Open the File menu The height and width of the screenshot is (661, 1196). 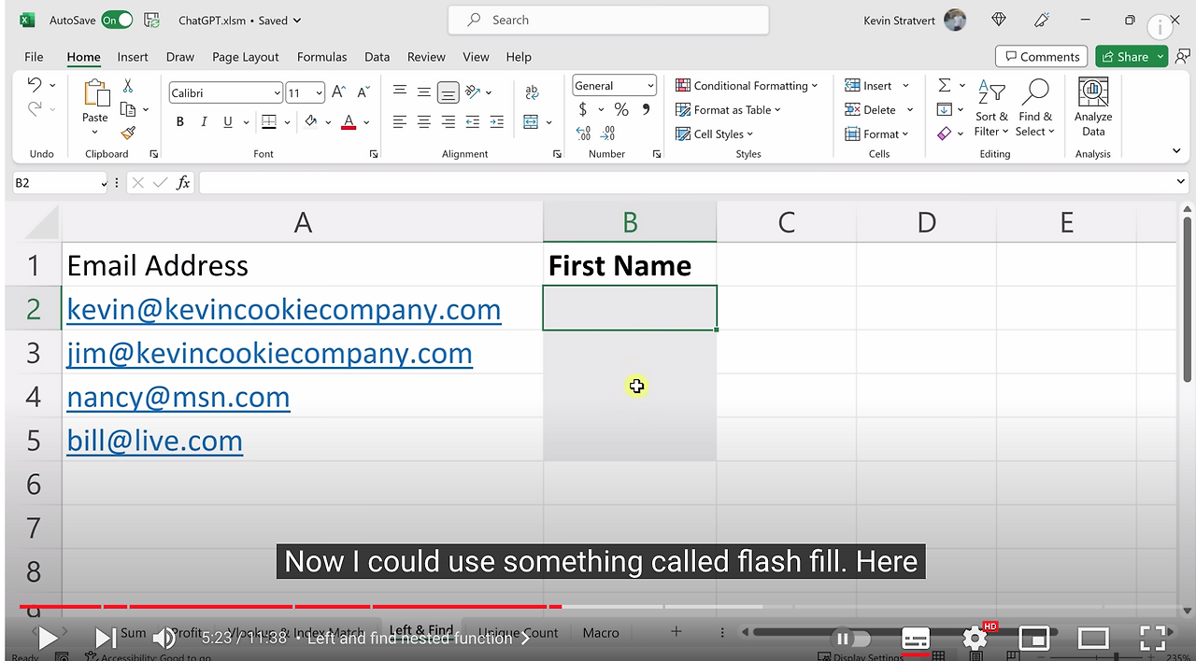34,57
